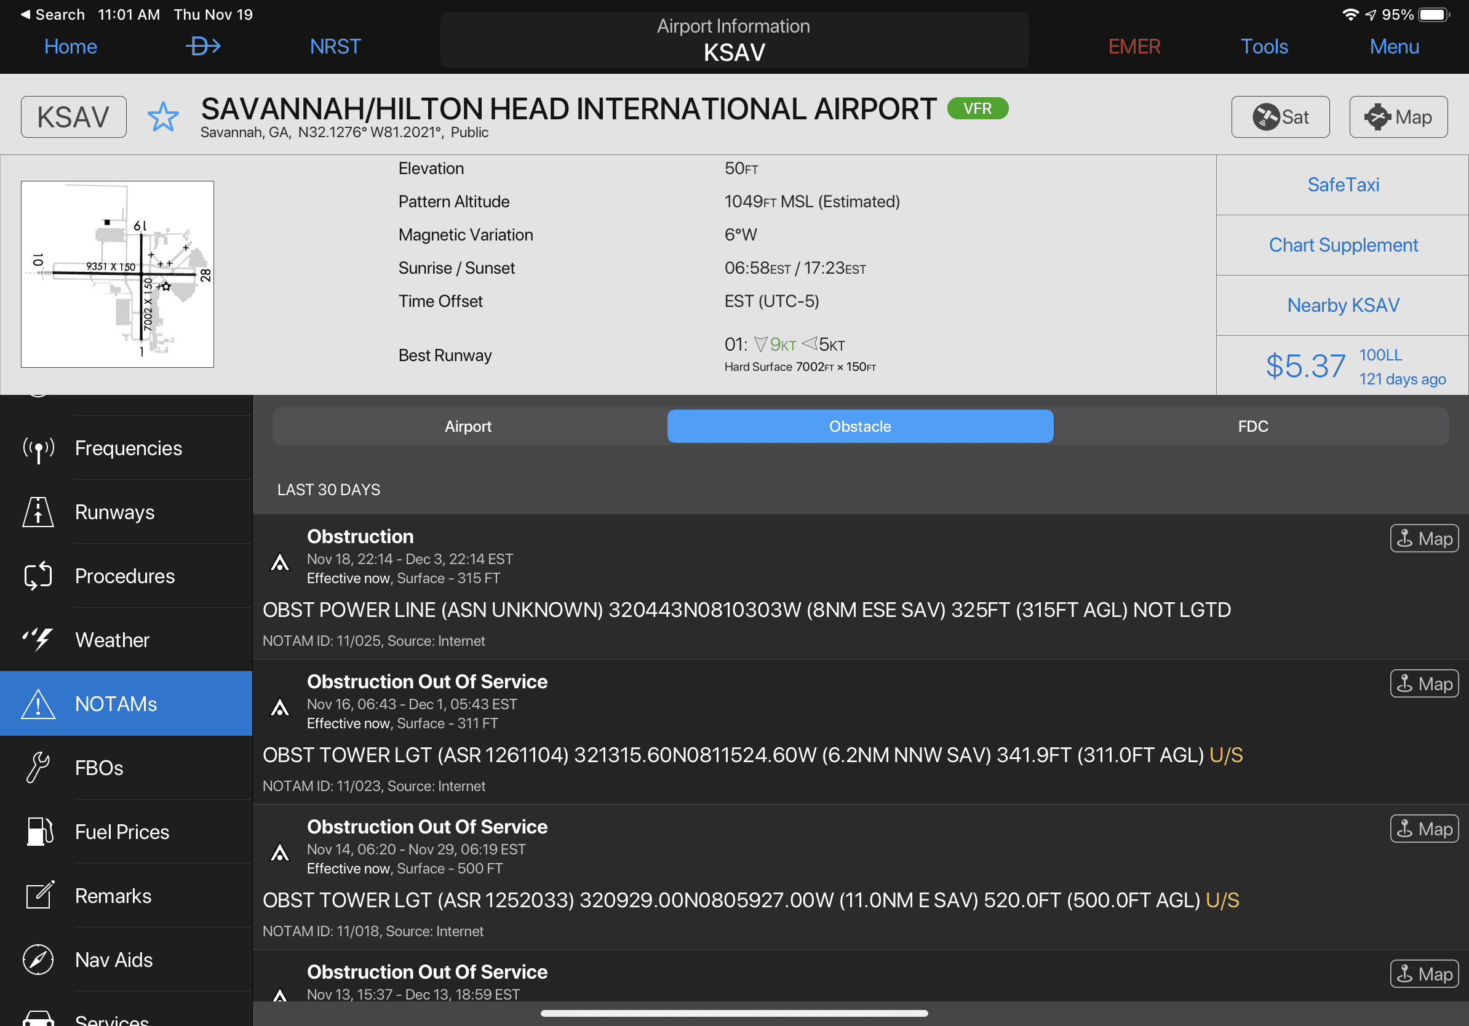Click the fuel pump icon
Screen dimensions: 1469x1026
click(x=39, y=832)
